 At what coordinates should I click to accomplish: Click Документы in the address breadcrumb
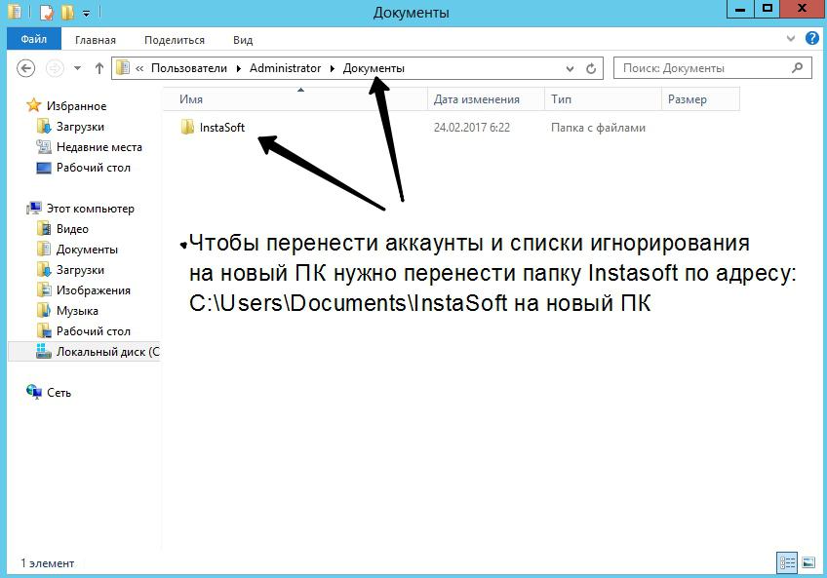pos(374,68)
